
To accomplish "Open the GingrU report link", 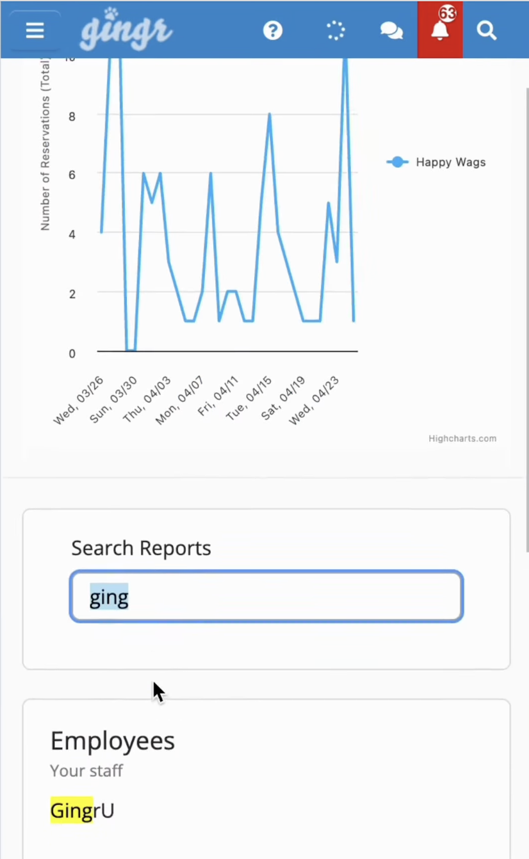I will (82, 810).
